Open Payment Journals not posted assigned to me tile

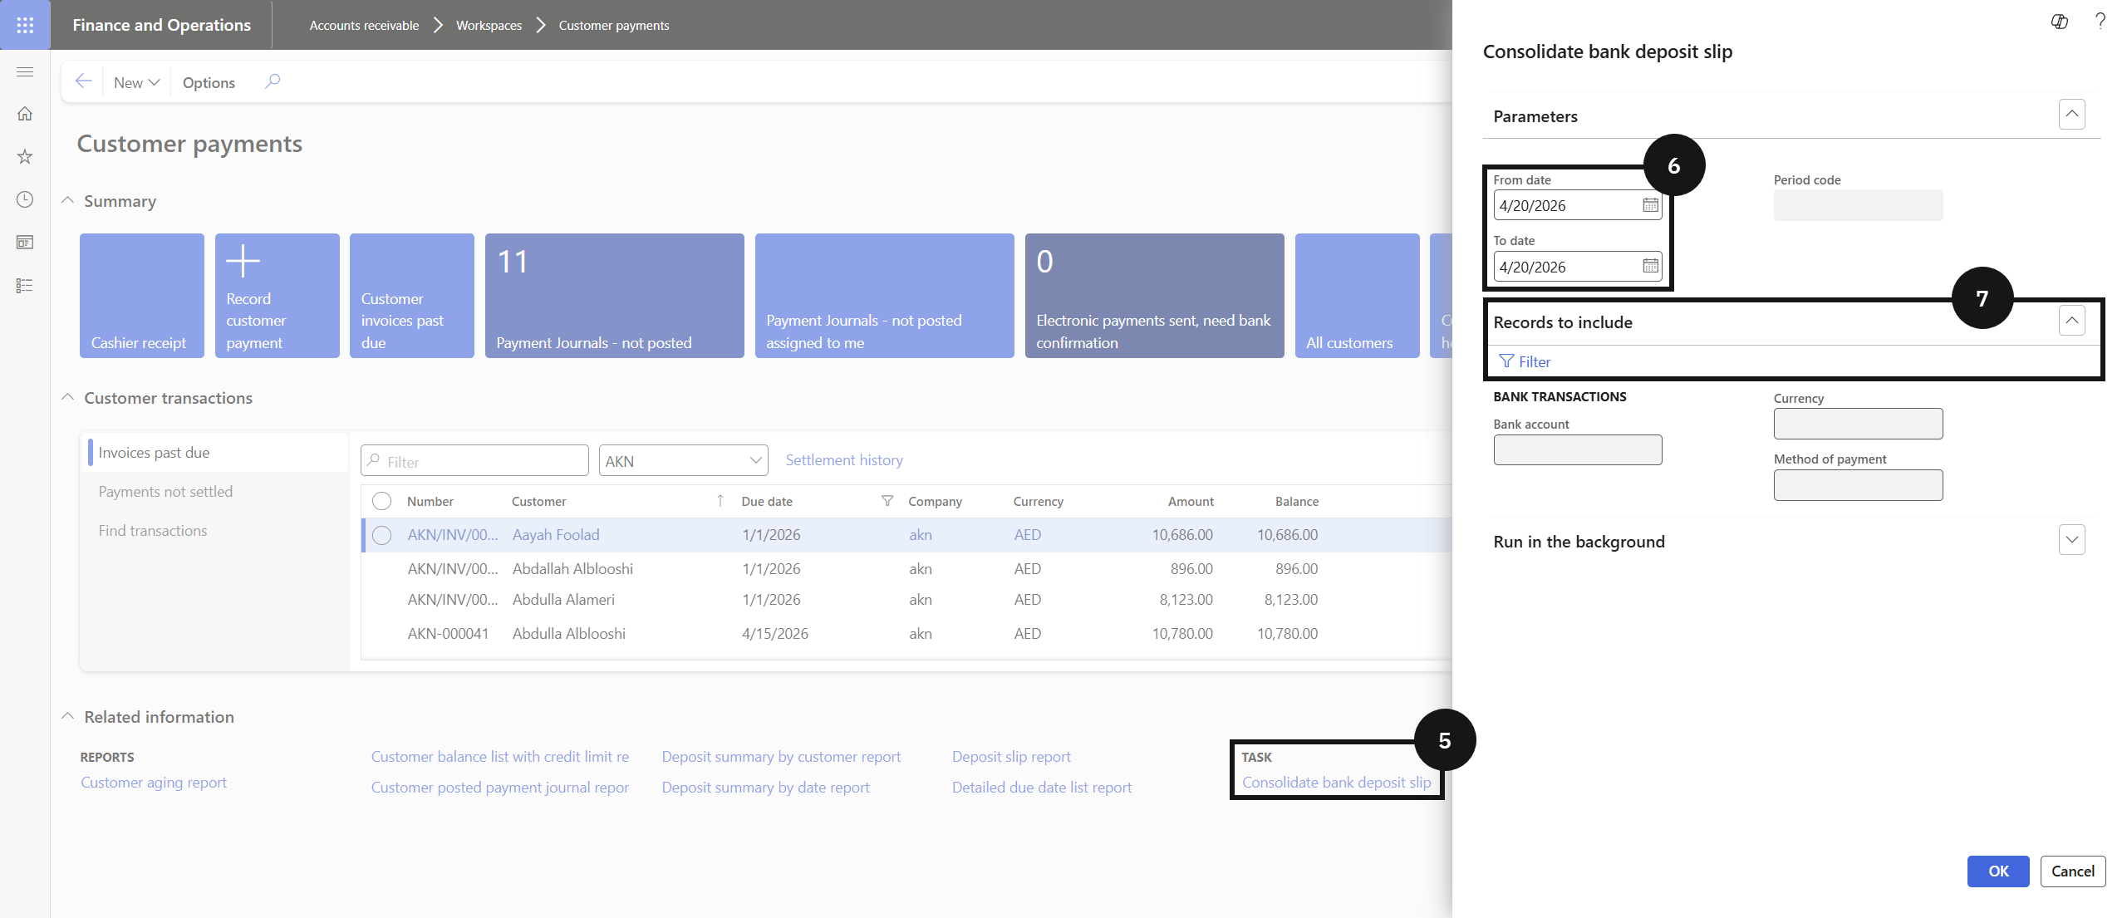pos(885,296)
